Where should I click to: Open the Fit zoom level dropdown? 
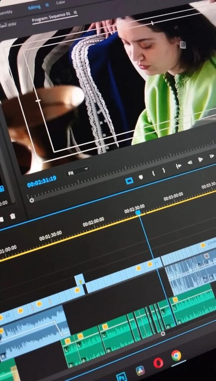(78, 171)
